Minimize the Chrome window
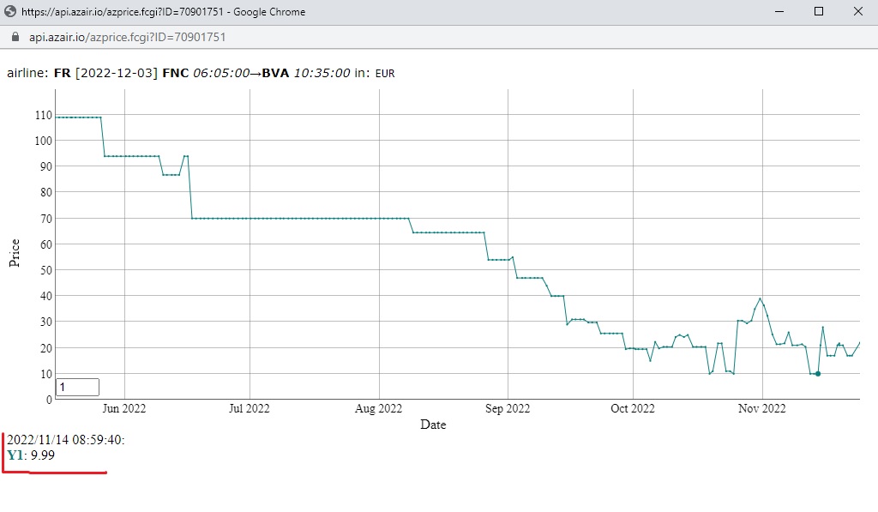Viewport: 878px width, 512px height. click(x=779, y=11)
